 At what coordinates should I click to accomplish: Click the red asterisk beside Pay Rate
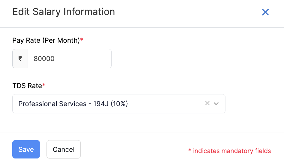click(x=82, y=40)
